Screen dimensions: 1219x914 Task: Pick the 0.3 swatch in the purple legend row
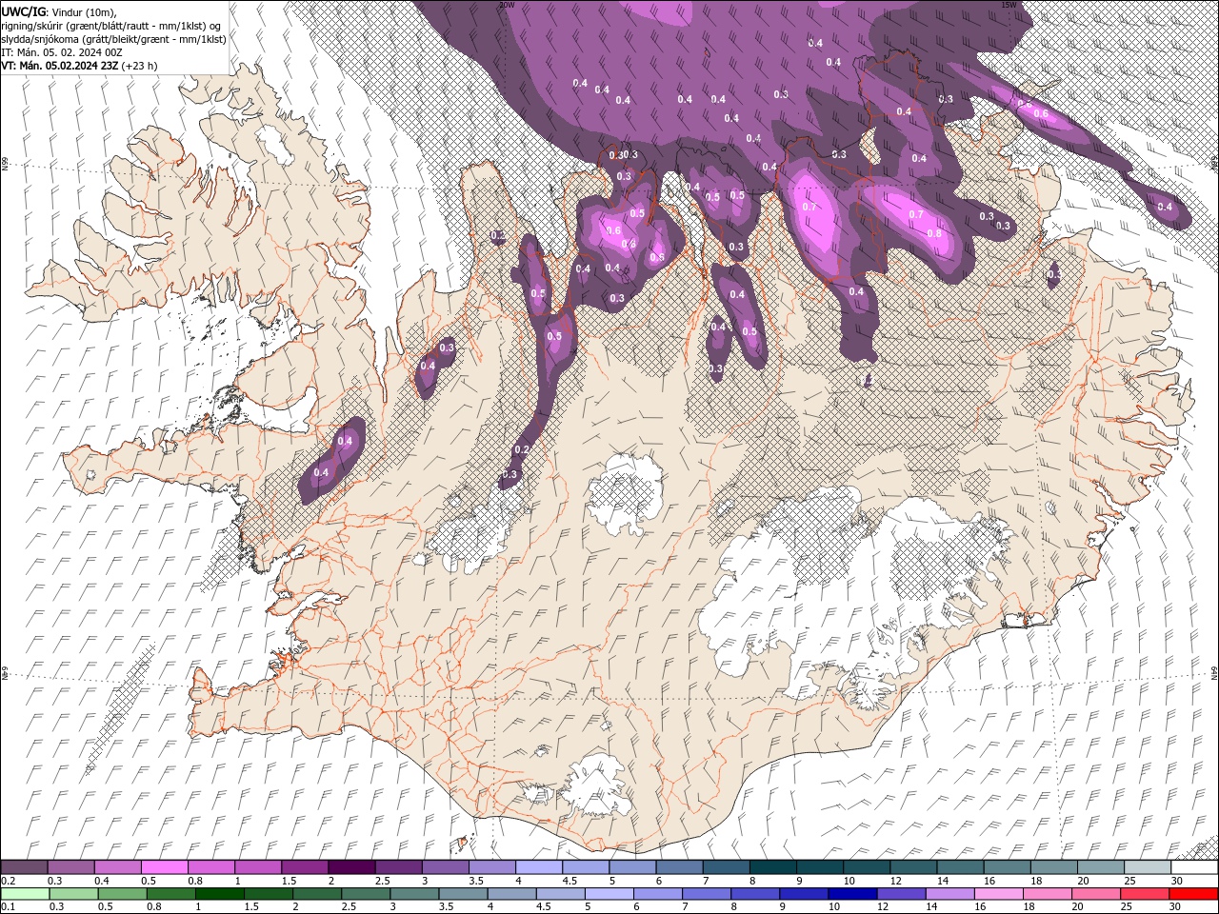pyautogui.click(x=70, y=867)
